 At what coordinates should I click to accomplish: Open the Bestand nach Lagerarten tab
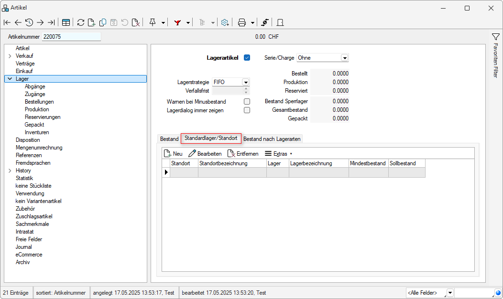272,139
